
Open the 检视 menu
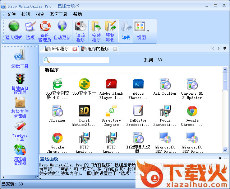26,14
